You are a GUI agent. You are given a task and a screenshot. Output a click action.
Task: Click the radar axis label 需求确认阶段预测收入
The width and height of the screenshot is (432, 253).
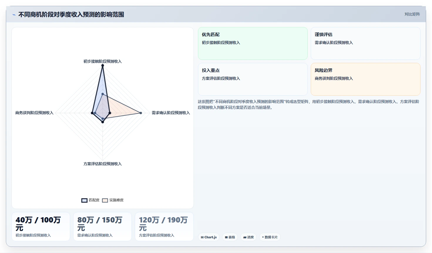(x=171, y=113)
